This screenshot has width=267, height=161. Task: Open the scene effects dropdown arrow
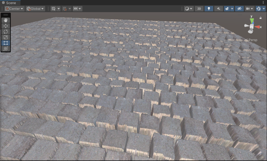pos(232,9)
